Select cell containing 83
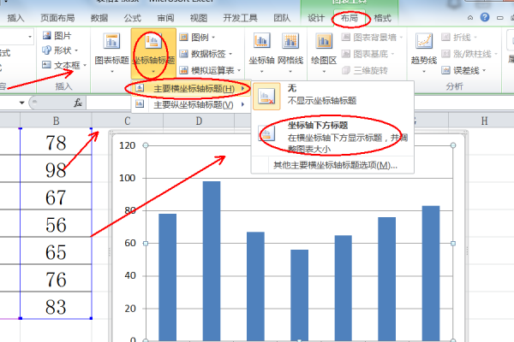Screen dimensions: 514x342 tap(56, 306)
